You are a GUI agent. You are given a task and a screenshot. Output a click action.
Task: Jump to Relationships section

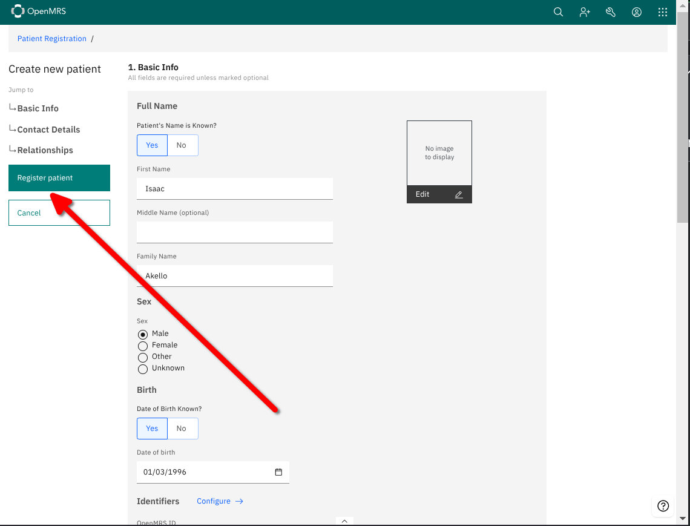click(x=45, y=150)
